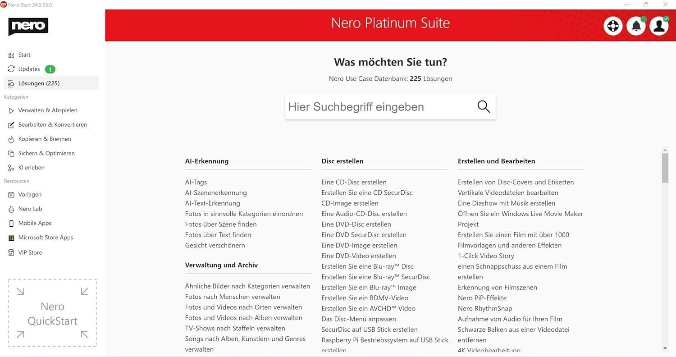Click the Nero logo in sidebar
Image resolution: width=676 pixels, height=357 pixels.
point(28,26)
